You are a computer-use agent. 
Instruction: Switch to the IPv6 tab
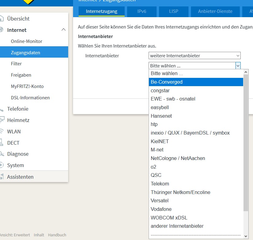tap(142, 11)
